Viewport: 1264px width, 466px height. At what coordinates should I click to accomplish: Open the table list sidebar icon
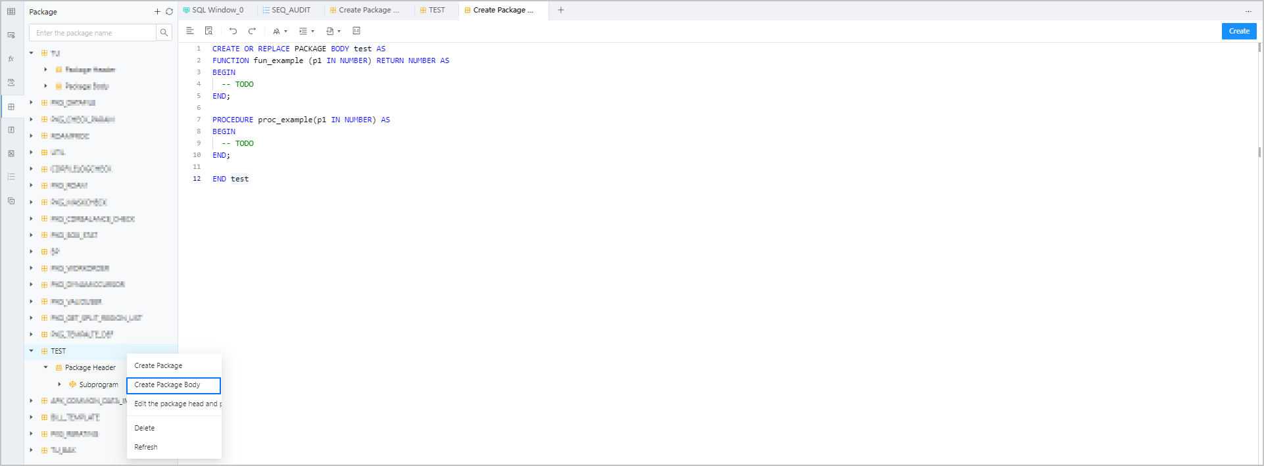(x=11, y=12)
